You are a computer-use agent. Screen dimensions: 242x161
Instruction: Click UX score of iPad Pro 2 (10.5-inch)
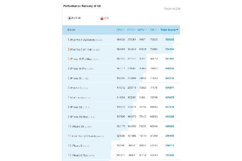click(x=154, y=136)
